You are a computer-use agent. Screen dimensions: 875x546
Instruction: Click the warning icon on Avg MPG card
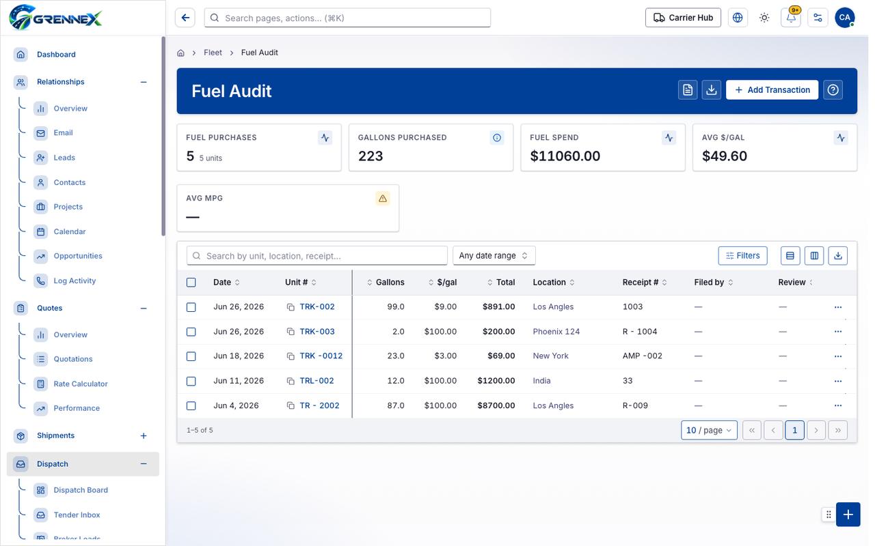click(383, 199)
